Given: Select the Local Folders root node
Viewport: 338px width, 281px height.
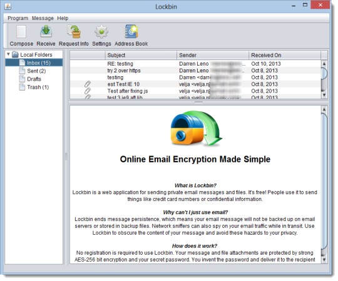Looking at the screenshot, I should [x=36, y=55].
